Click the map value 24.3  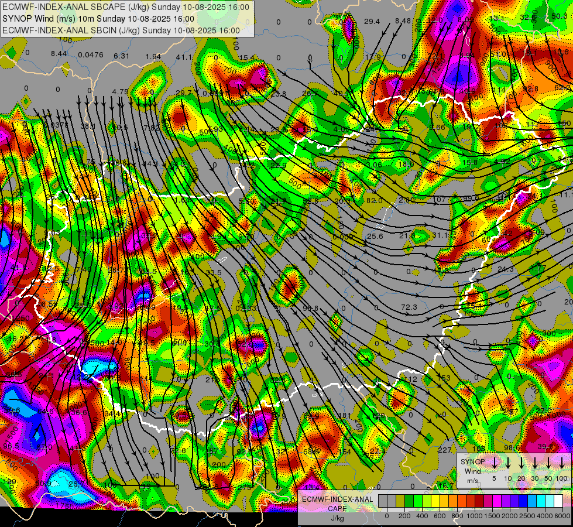pos(506,269)
